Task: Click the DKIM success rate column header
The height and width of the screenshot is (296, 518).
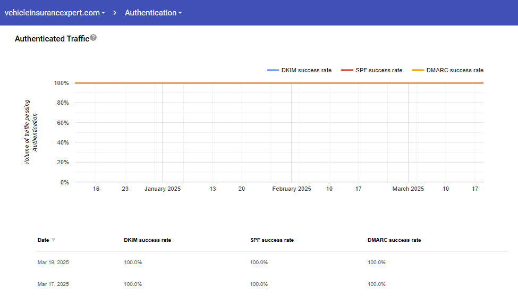Action: [x=147, y=240]
